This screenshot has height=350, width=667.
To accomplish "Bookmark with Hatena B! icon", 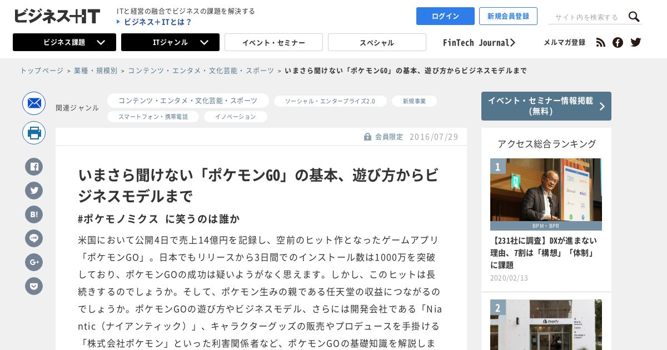I will [34, 214].
